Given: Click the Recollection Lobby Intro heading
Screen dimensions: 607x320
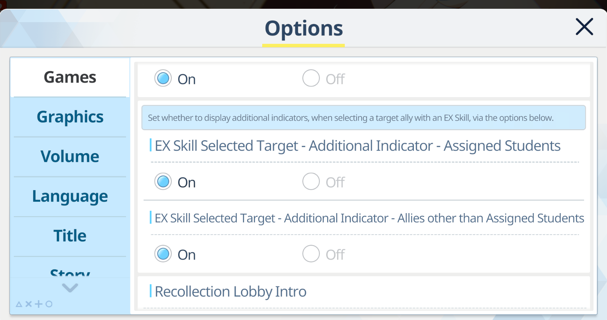Looking at the screenshot, I should pos(231,292).
